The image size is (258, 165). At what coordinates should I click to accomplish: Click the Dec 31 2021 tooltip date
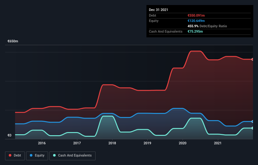pyautogui.click(x=158, y=10)
